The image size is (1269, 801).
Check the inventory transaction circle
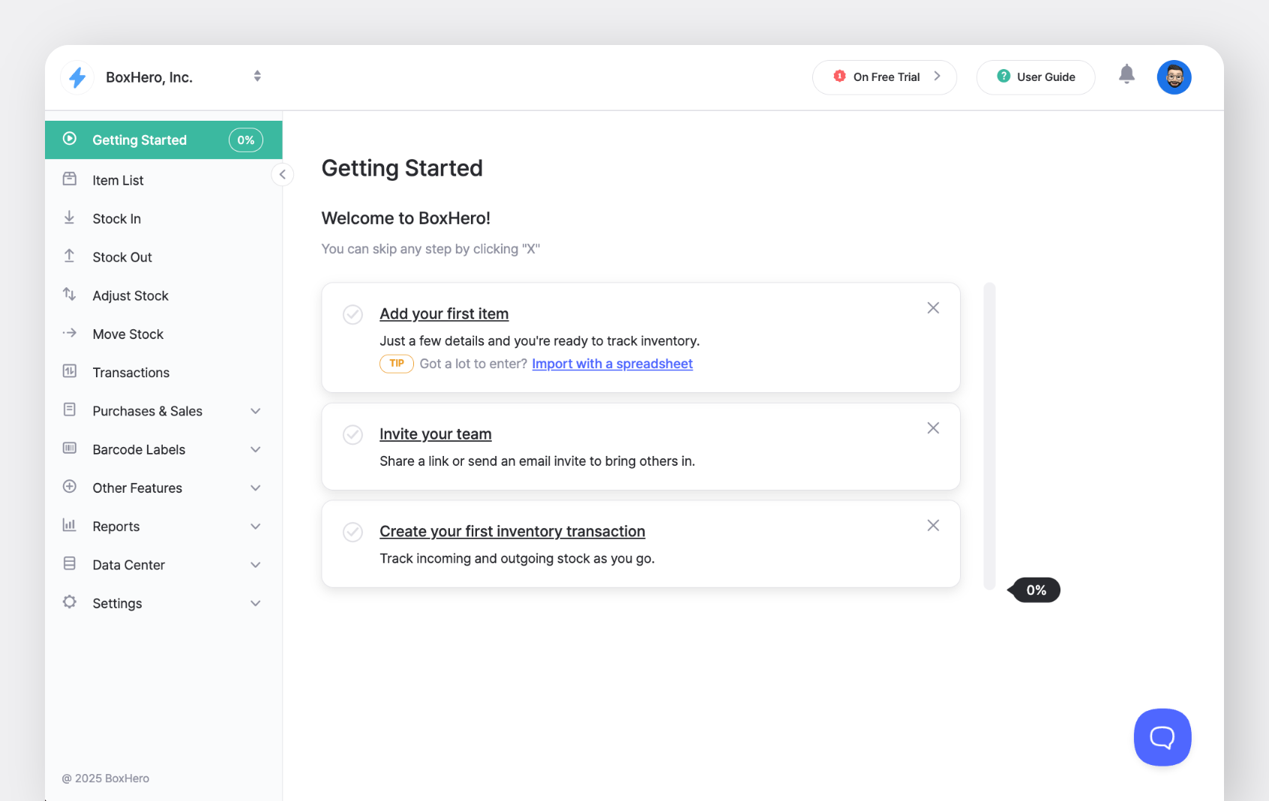(352, 532)
